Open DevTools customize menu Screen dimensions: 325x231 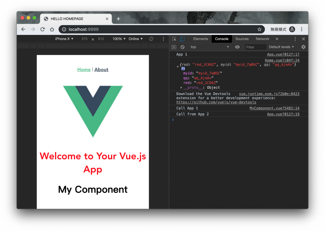pos(295,39)
